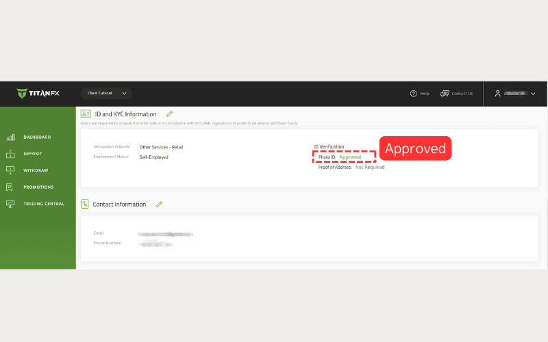Image resolution: width=548 pixels, height=342 pixels.
Task: Expand the user account chevron
Action: (533, 94)
